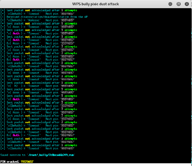Click the window title 'WPS bully pixie dust attack'
The height and width of the screenshot is (166, 192).
pyautogui.click(x=96, y=4)
